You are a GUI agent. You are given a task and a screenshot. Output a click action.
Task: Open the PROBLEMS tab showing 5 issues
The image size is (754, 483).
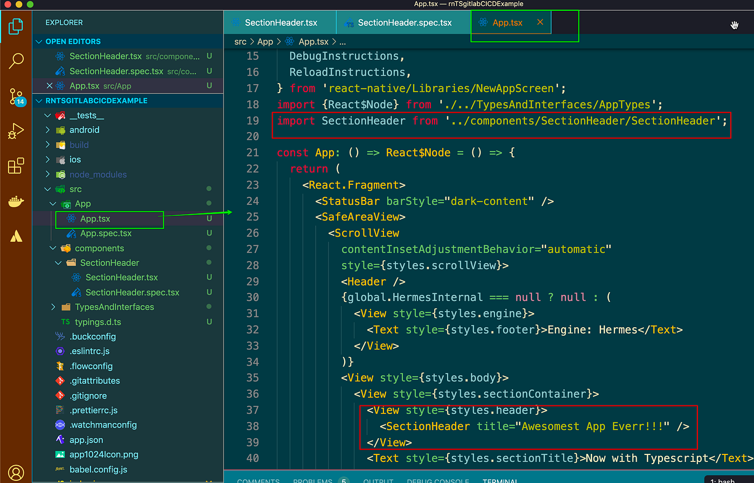point(312,480)
